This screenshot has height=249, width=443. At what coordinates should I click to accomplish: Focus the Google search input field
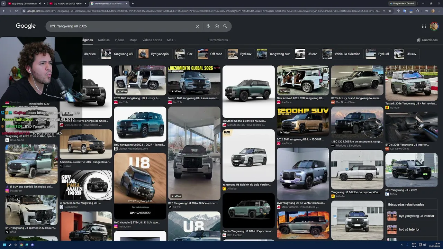[x=121, y=26]
